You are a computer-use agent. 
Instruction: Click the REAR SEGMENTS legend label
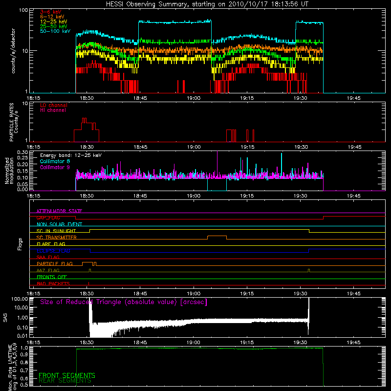[65, 381]
